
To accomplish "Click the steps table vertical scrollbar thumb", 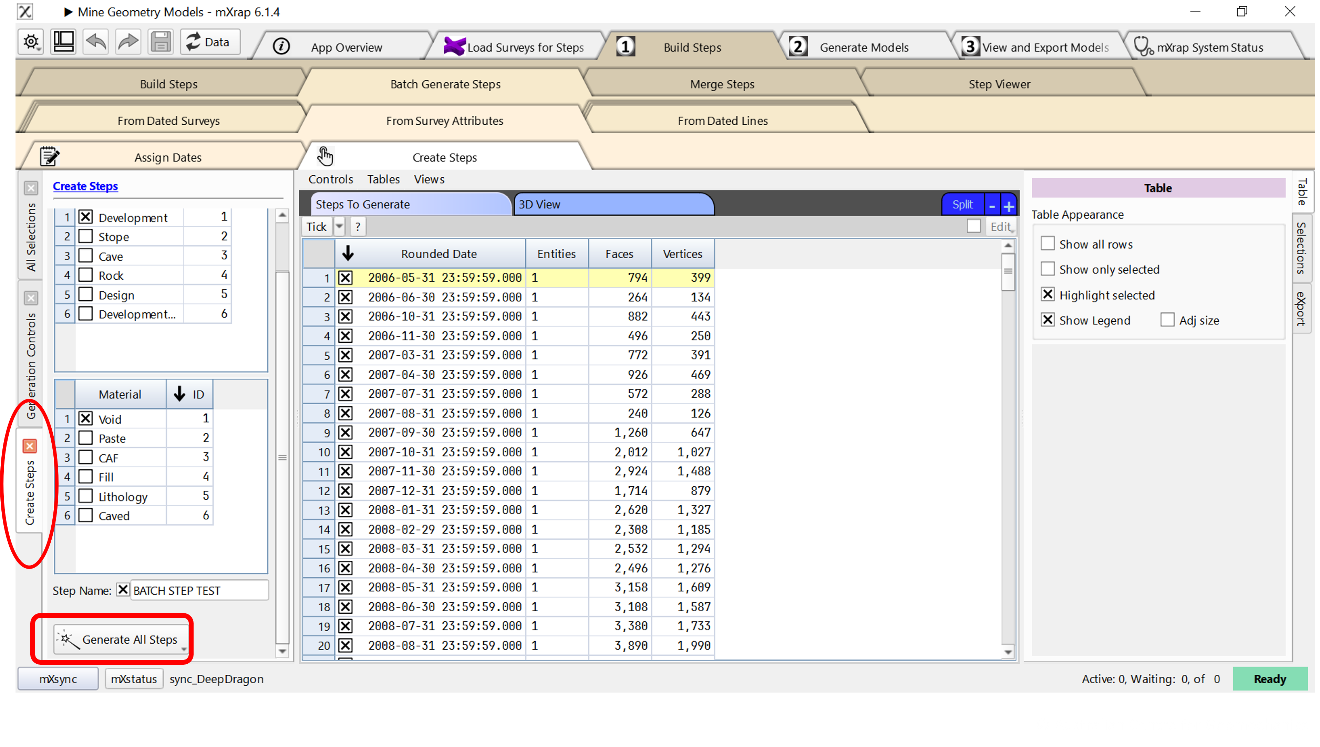I will [1008, 271].
